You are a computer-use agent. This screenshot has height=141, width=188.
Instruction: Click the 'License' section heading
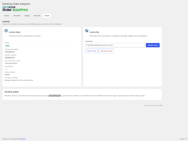point(6,22)
